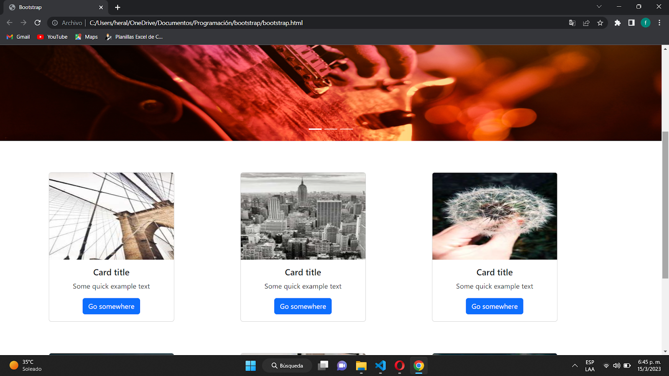Click the bridge card image
Image resolution: width=669 pixels, height=376 pixels.
pos(111,216)
